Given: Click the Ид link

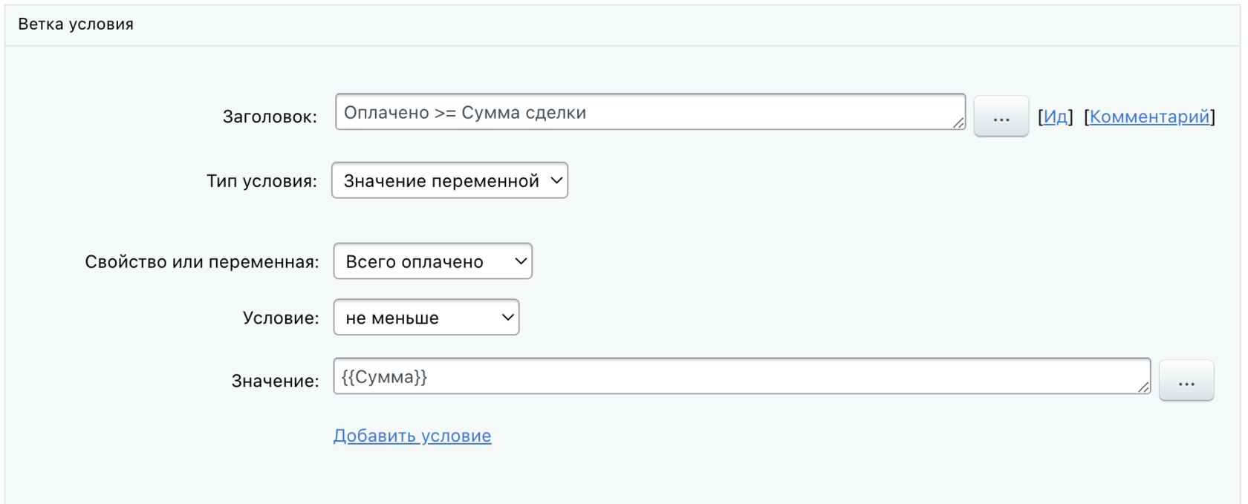Looking at the screenshot, I should pyautogui.click(x=1055, y=117).
